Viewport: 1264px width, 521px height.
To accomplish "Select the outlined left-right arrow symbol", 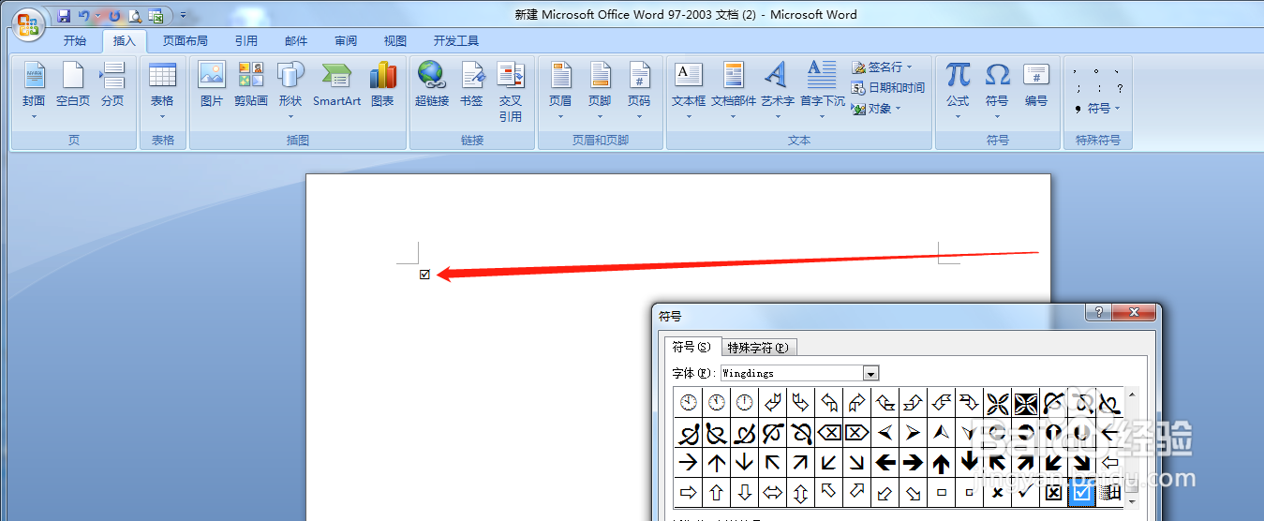I will [x=772, y=493].
